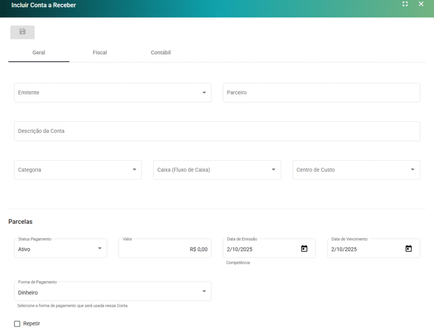Open the Forma de Pagamento dropdown

(x=204, y=292)
